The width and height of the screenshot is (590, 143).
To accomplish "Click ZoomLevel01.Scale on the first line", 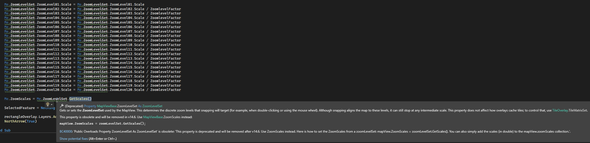I will pos(54,5).
